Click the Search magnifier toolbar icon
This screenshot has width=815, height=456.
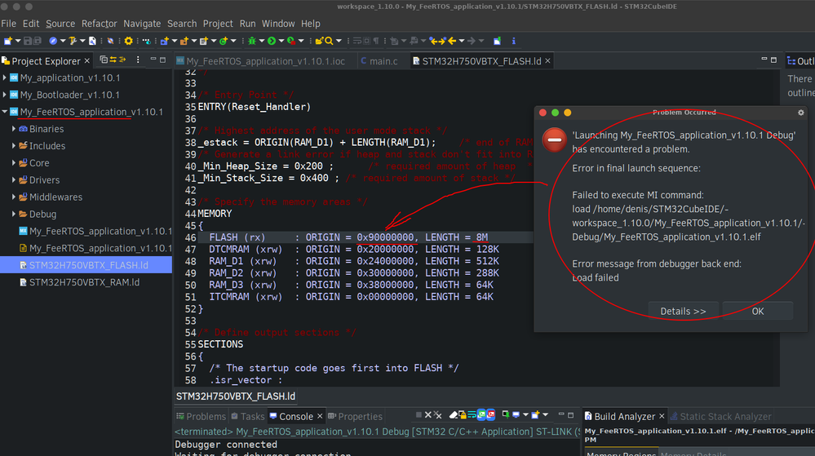pos(329,41)
